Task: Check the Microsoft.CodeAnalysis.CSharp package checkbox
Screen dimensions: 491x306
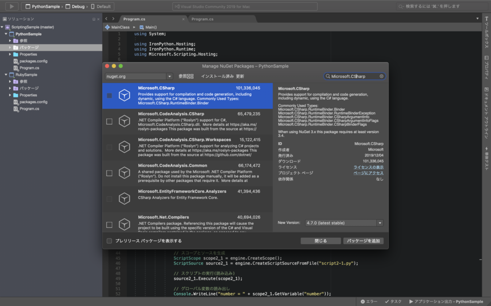Action: pos(109,121)
